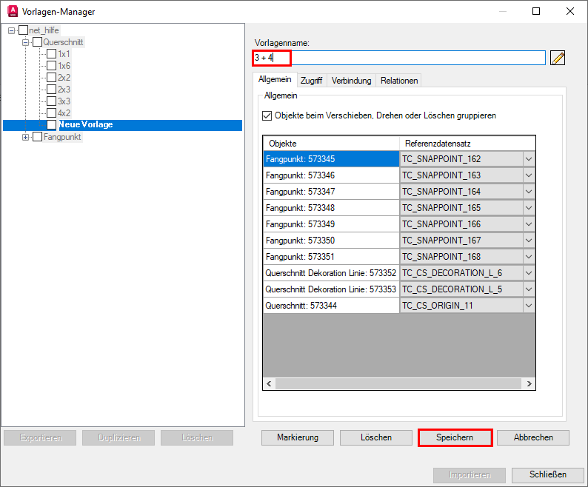Open dropdown for TC_SNAPPOINT_162

point(529,159)
